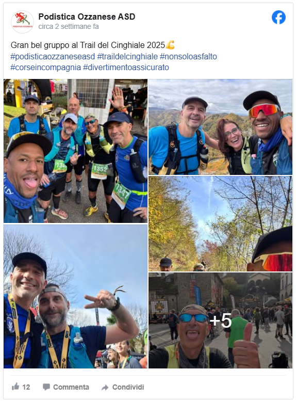The image size is (296, 402).
Task: Open hashtag #divertimentoassicurato
Action: (x=126, y=68)
